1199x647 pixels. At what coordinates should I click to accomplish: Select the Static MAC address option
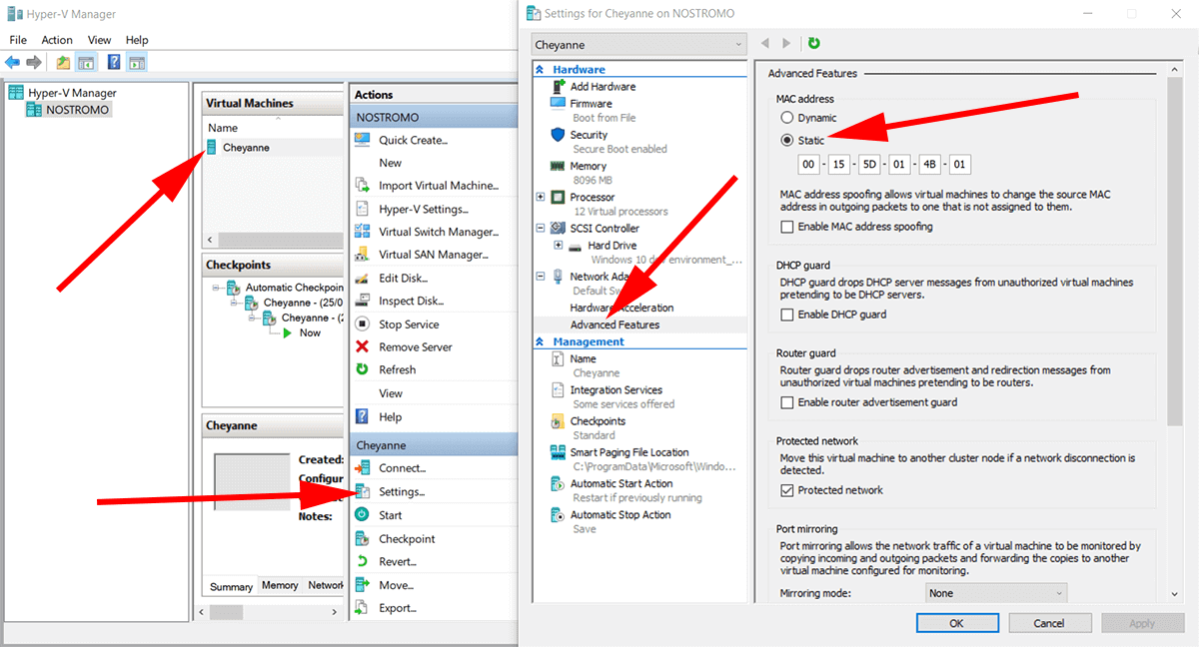click(x=787, y=141)
